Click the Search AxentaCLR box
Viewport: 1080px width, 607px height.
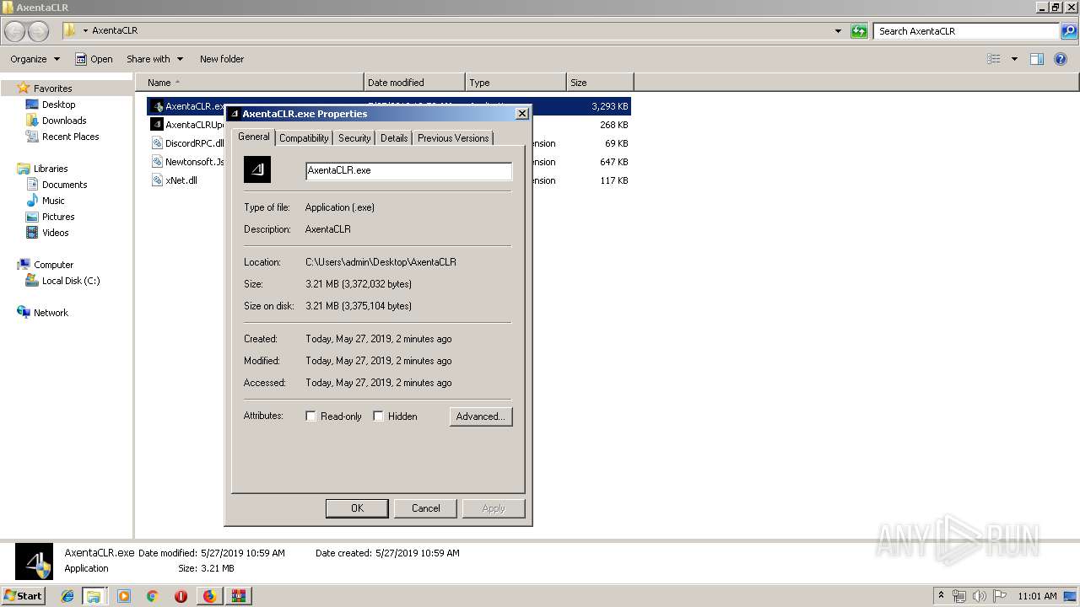click(967, 31)
